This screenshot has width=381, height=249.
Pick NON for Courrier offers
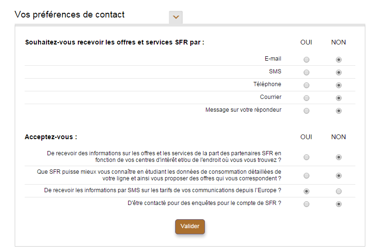338,98
